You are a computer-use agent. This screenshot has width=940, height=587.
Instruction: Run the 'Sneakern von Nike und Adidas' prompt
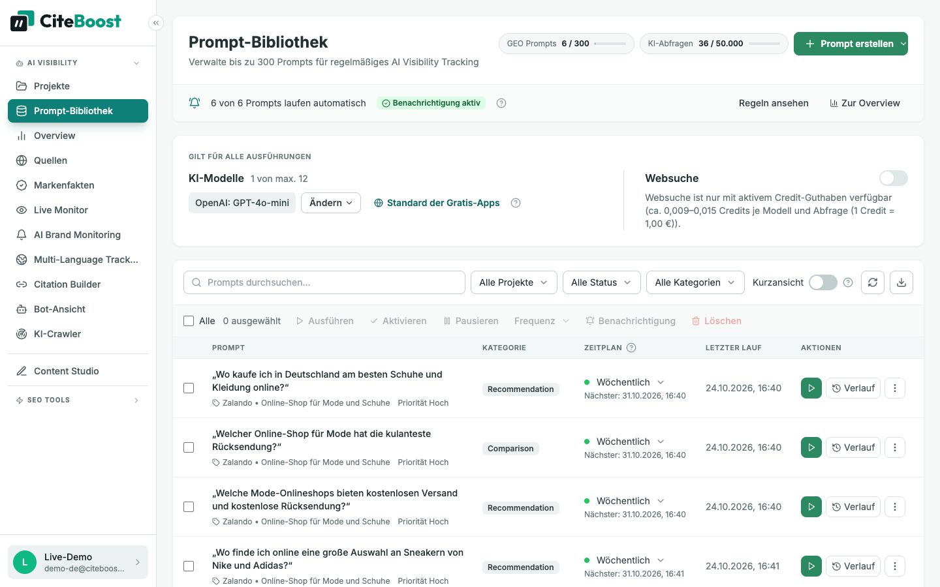pos(811,566)
